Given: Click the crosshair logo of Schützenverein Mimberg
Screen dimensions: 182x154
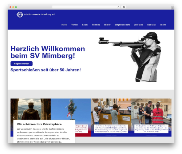Looking at the screenshot, I should [x=20, y=15].
